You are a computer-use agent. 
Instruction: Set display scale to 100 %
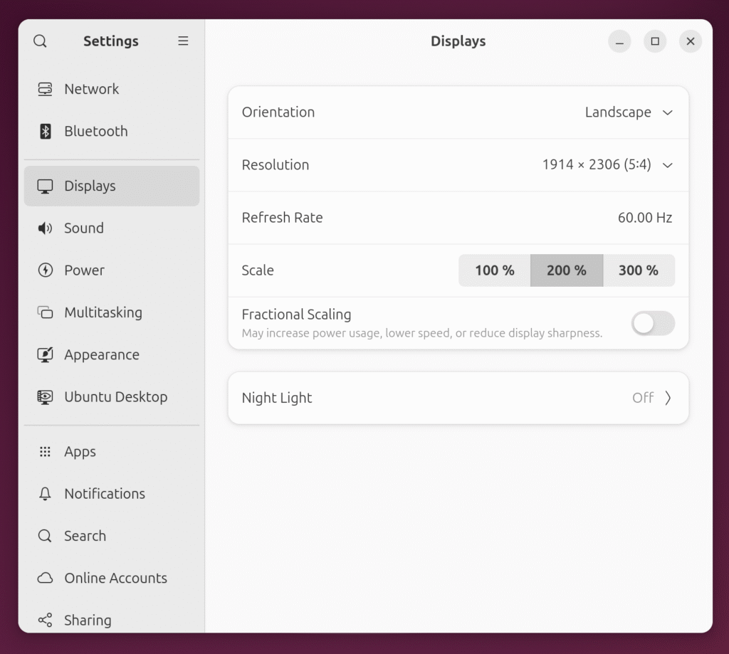pyautogui.click(x=494, y=270)
